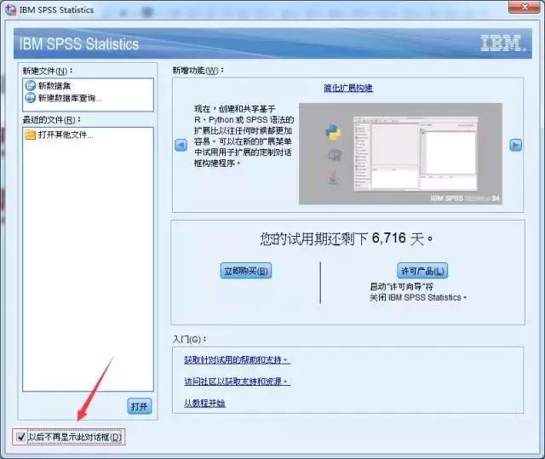Click the trial days remaining text
Screen dimensions: 545x459
pyautogui.click(x=347, y=238)
